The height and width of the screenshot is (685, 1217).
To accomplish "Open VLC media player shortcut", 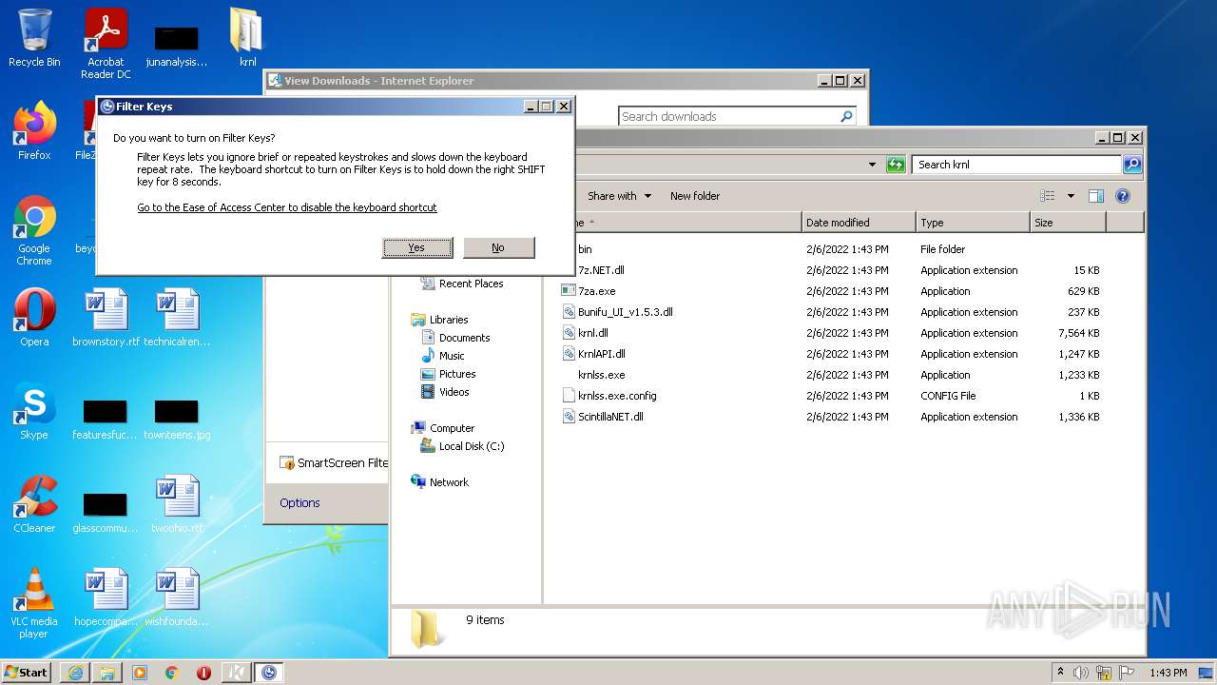I will [x=34, y=603].
